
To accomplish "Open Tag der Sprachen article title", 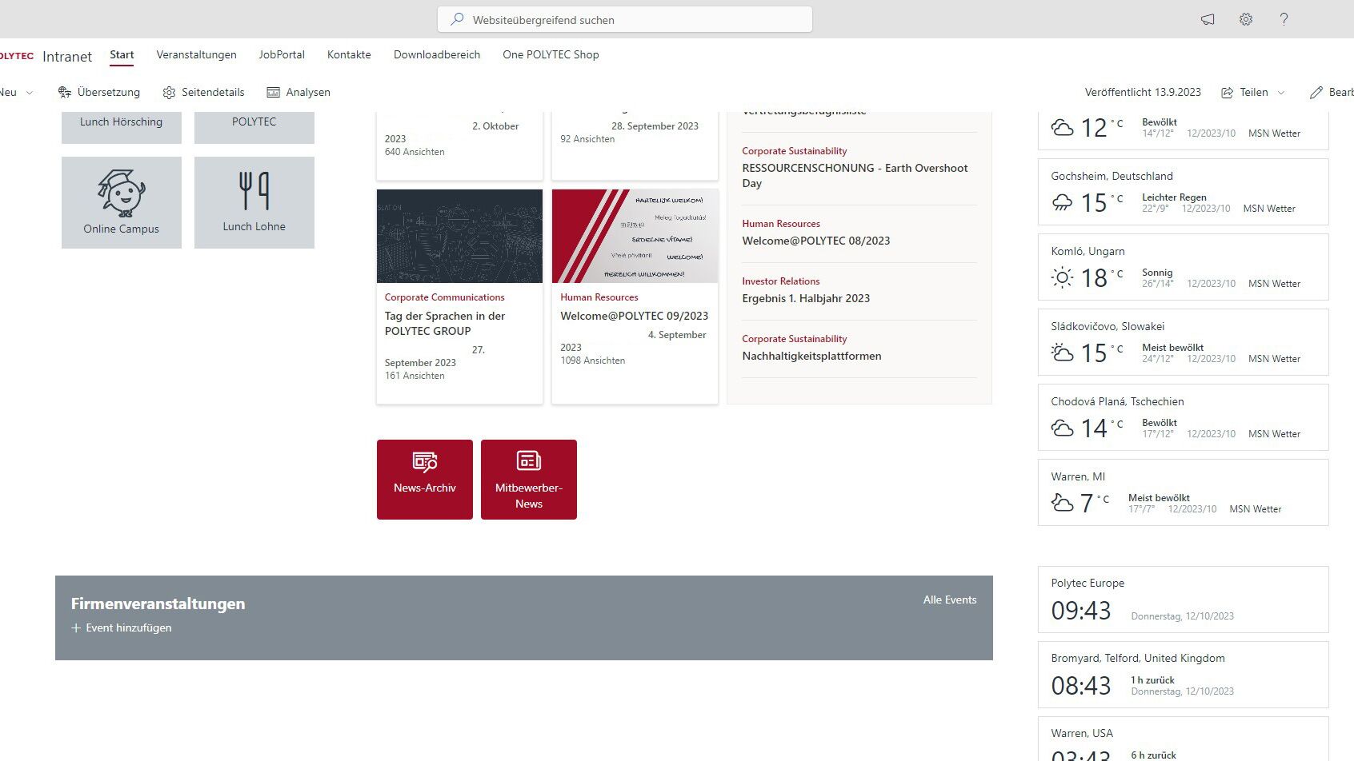I will click(x=445, y=323).
